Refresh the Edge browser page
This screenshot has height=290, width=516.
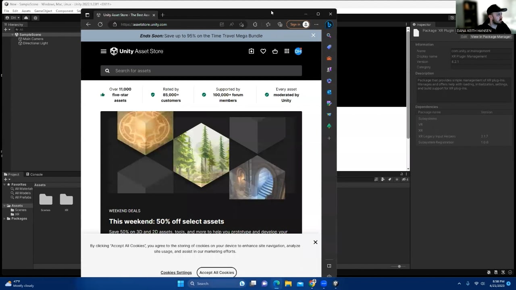100,24
